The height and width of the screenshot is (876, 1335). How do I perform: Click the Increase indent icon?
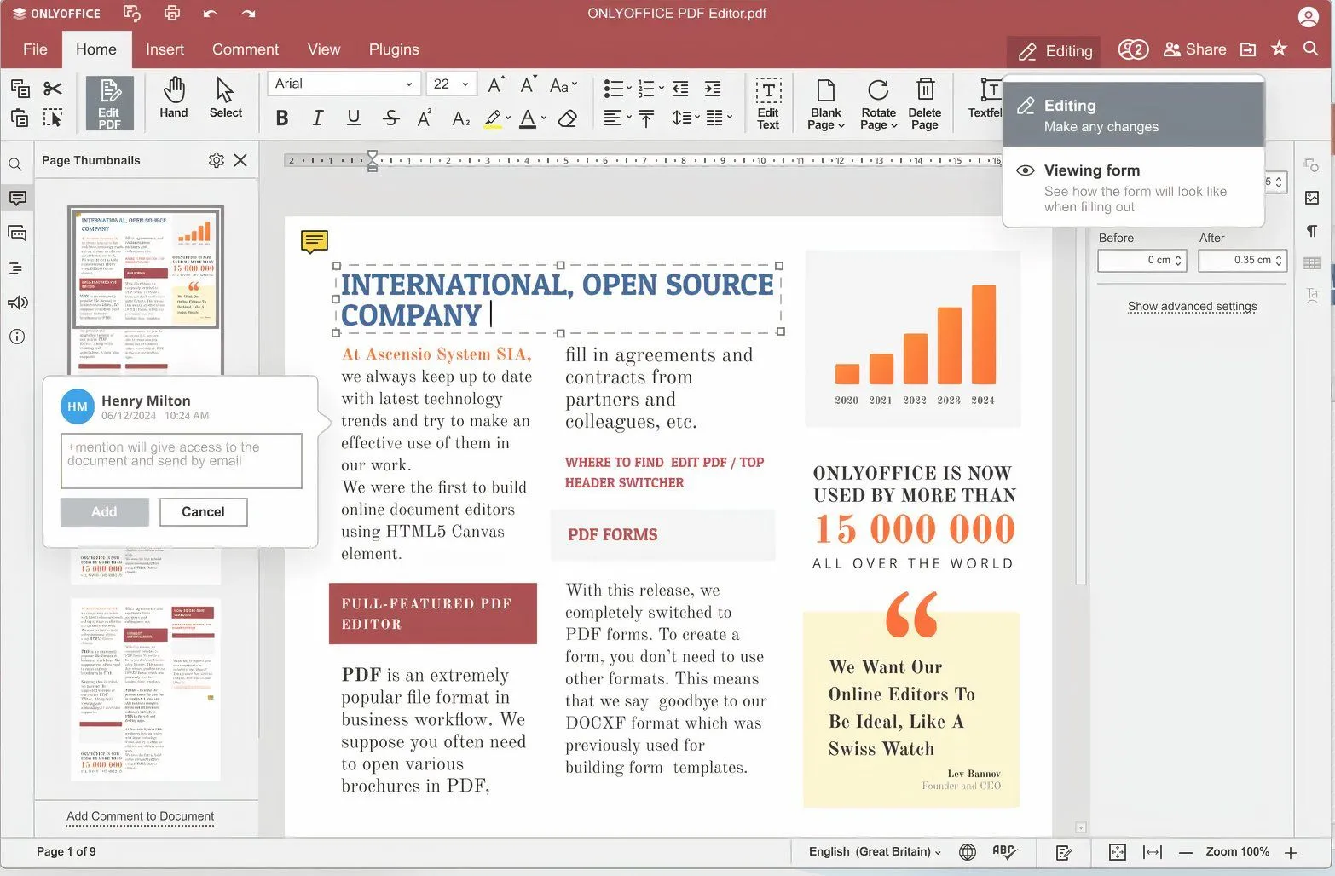pyautogui.click(x=713, y=89)
